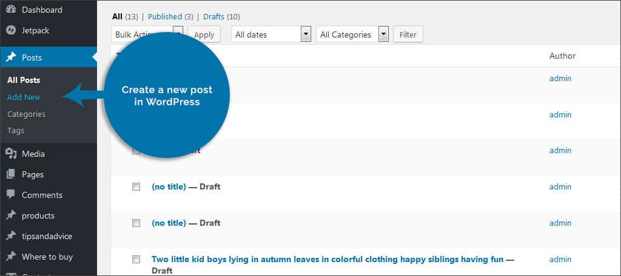Open Categories in the Posts submenu

26,114
